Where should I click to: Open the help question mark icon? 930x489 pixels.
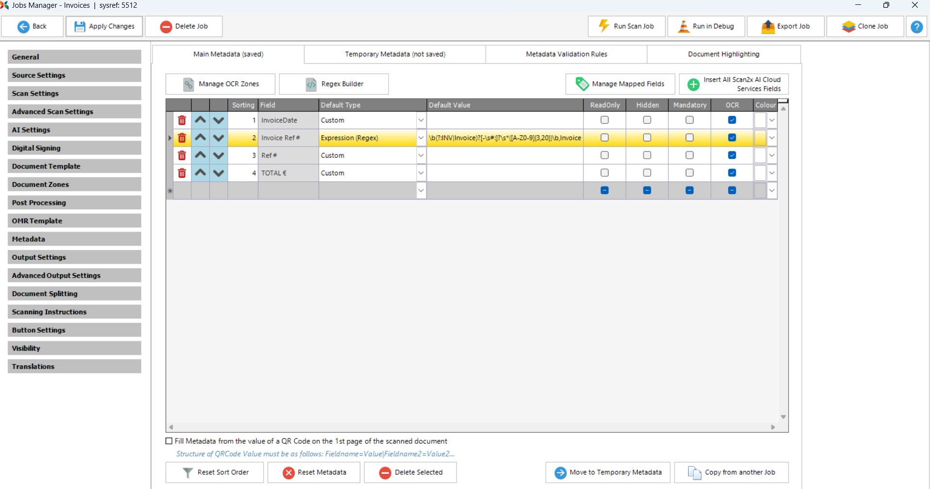click(916, 27)
